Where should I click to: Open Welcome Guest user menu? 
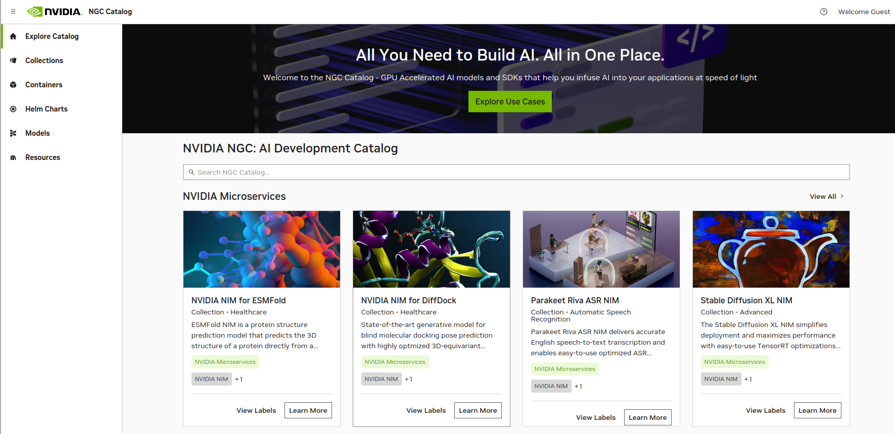click(x=864, y=12)
